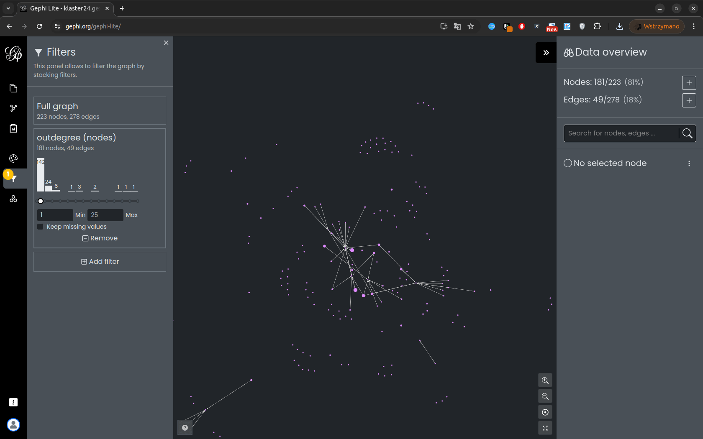Edit the Min value field

tap(55, 215)
